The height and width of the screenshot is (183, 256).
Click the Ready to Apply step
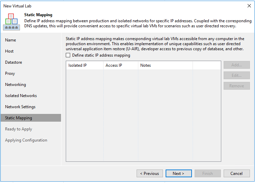tap(19, 129)
